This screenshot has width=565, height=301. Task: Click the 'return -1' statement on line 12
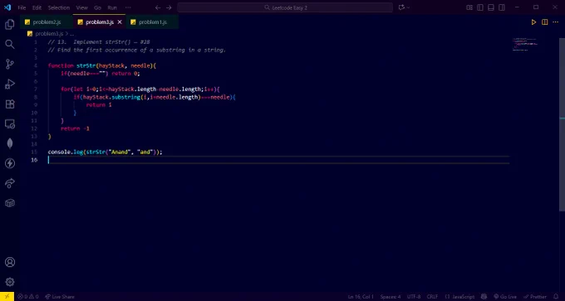pyautogui.click(x=75, y=129)
